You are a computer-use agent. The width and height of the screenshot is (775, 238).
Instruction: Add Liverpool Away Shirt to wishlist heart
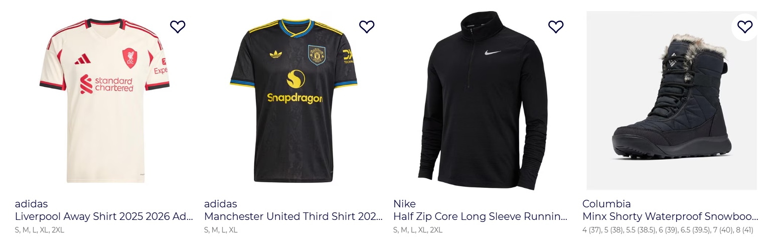pyautogui.click(x=178, y=26)
